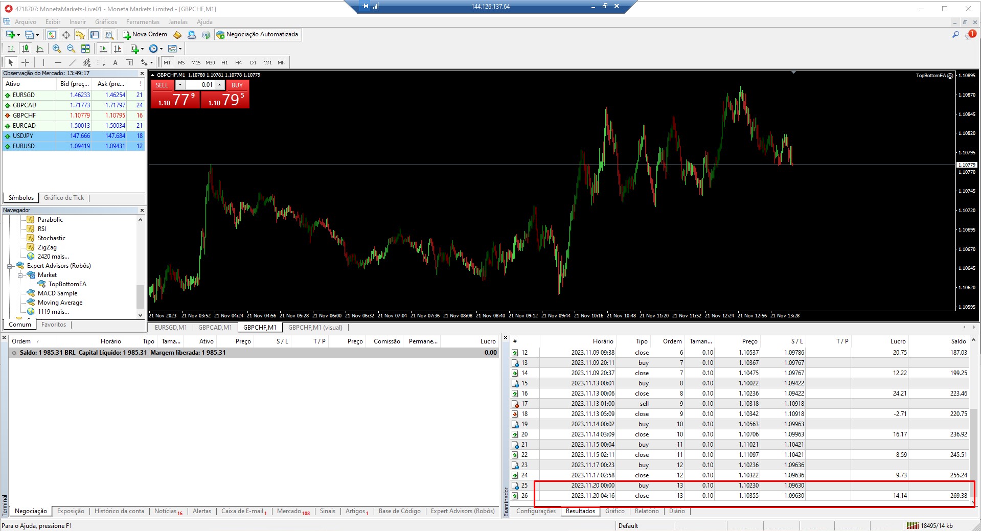Open the indicators list dropdown arrow

[142, 49]
